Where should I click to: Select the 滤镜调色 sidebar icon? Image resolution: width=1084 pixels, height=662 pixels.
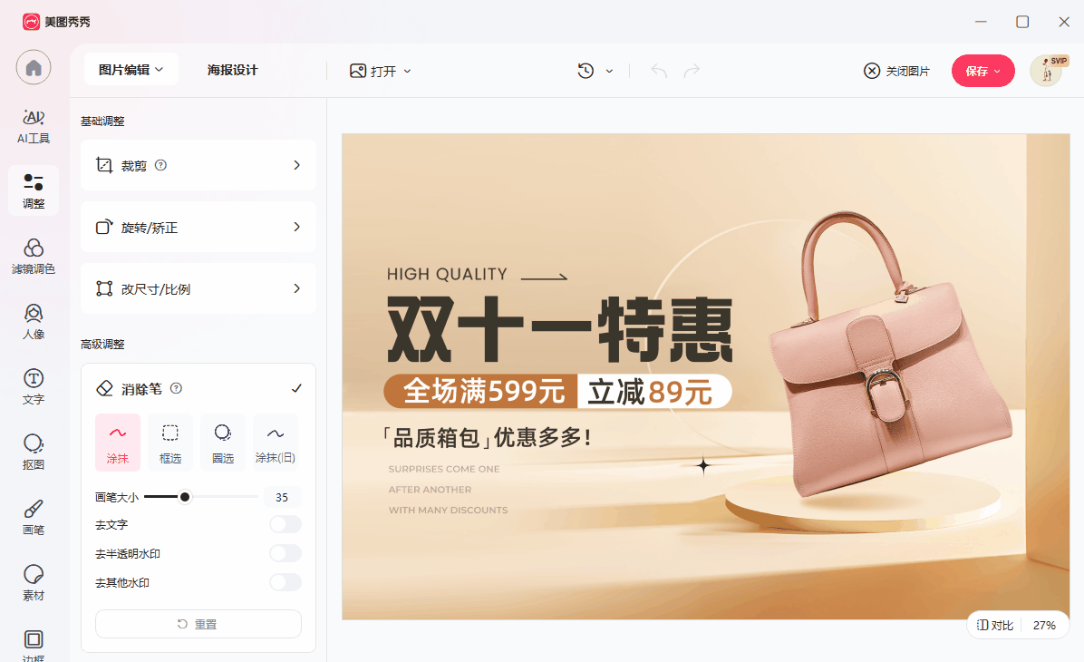point(34,256)
